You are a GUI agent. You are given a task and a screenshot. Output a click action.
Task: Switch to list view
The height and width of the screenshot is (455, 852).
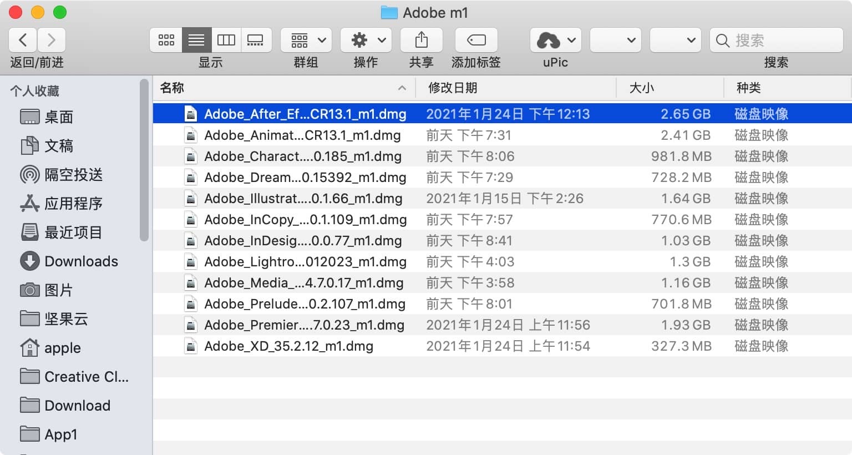pyautogui.click(x=196, y=40)
